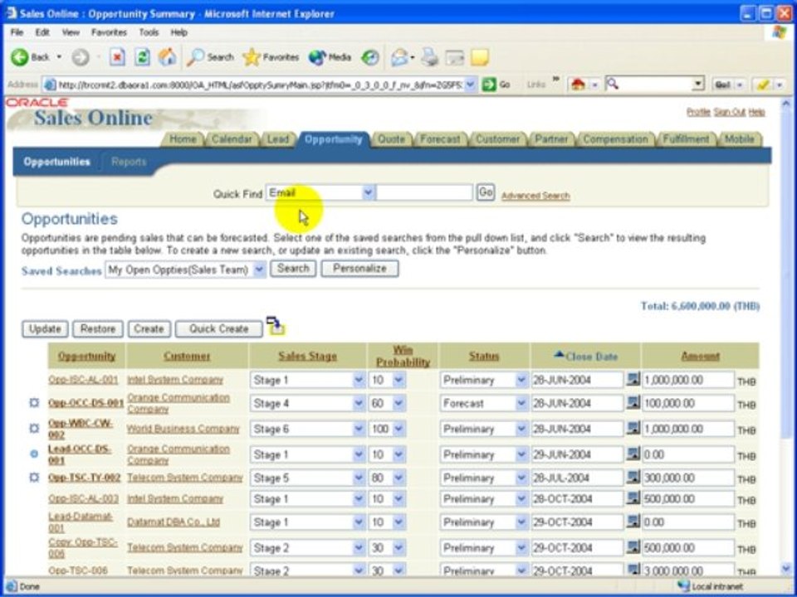
Task: Open the Saved Searches dropdown
Action: point(259,269)
